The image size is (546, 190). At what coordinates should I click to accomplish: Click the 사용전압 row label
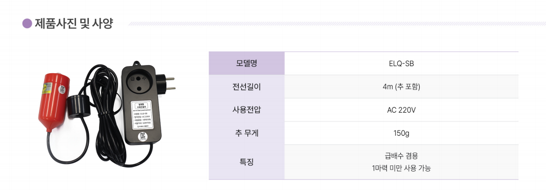pyautogui.click(x=246, y=110)
